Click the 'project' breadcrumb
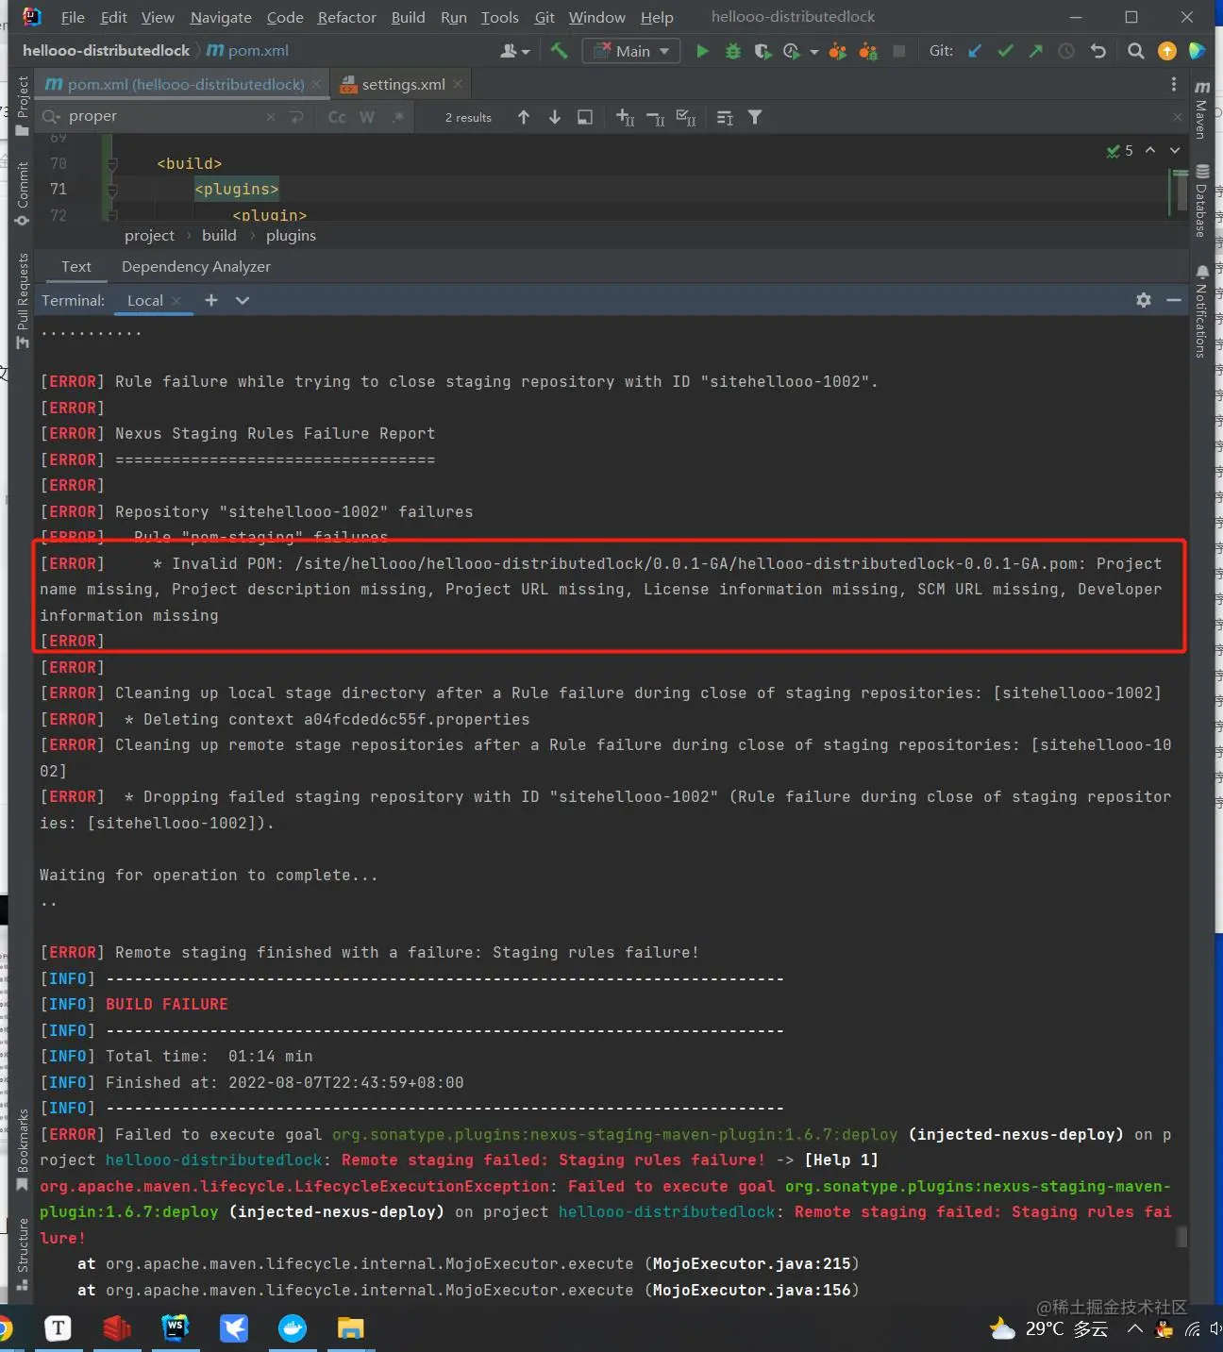 149,235
